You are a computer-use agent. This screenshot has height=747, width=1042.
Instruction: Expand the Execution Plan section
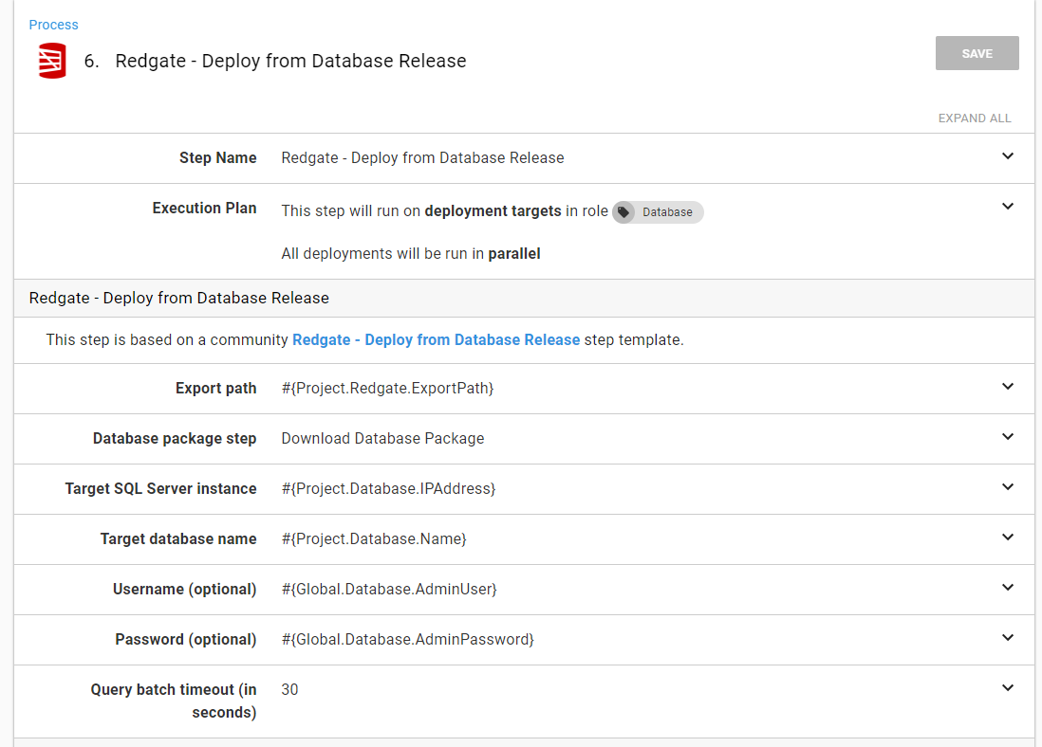[1008, 205]
